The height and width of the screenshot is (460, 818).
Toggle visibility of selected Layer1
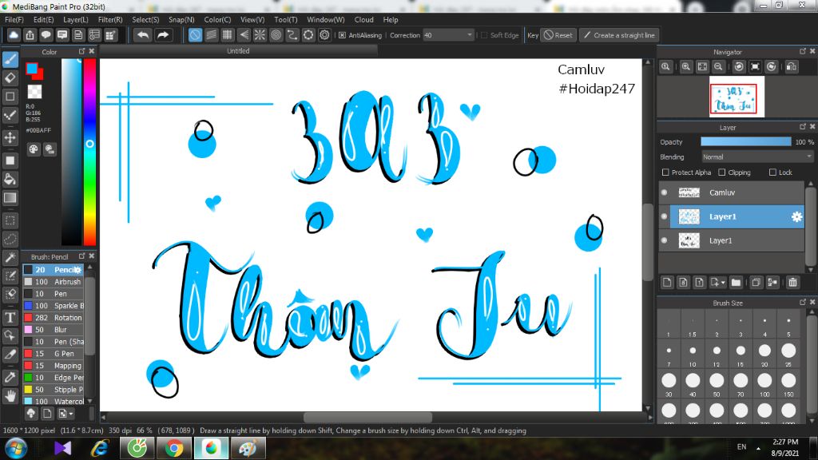click(664, 216)
